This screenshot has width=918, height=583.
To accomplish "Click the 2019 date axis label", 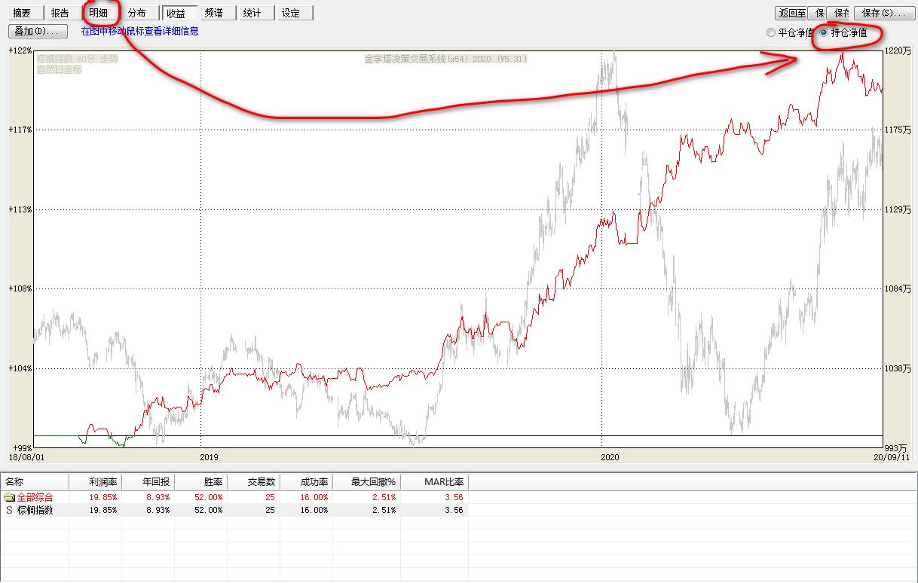I will coord(210,456).
